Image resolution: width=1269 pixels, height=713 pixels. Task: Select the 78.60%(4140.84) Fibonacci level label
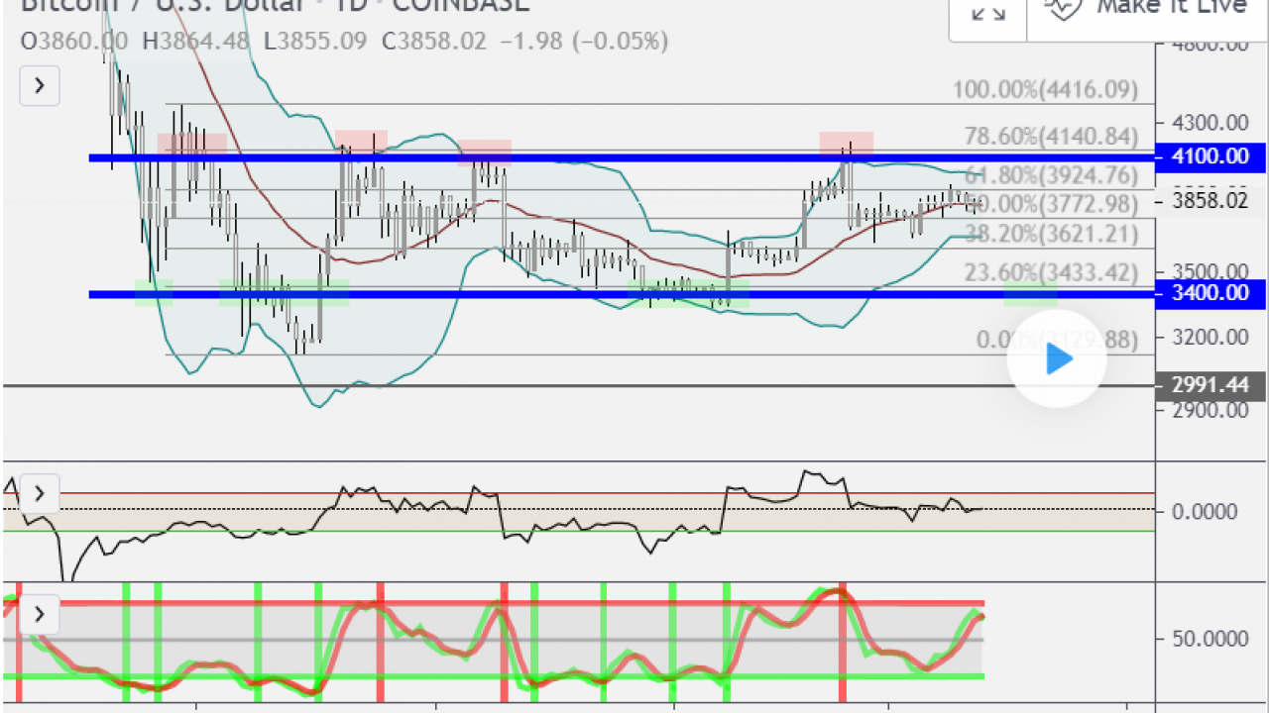1051,137
